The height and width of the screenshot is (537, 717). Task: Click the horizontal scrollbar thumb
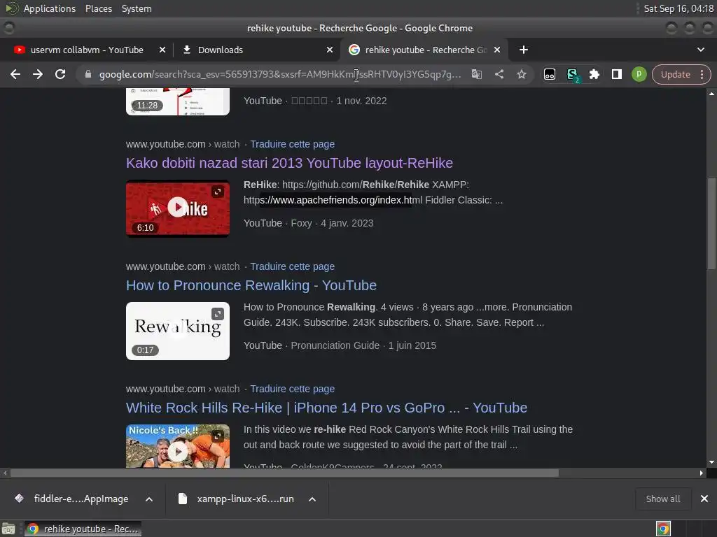click(284, 473)
